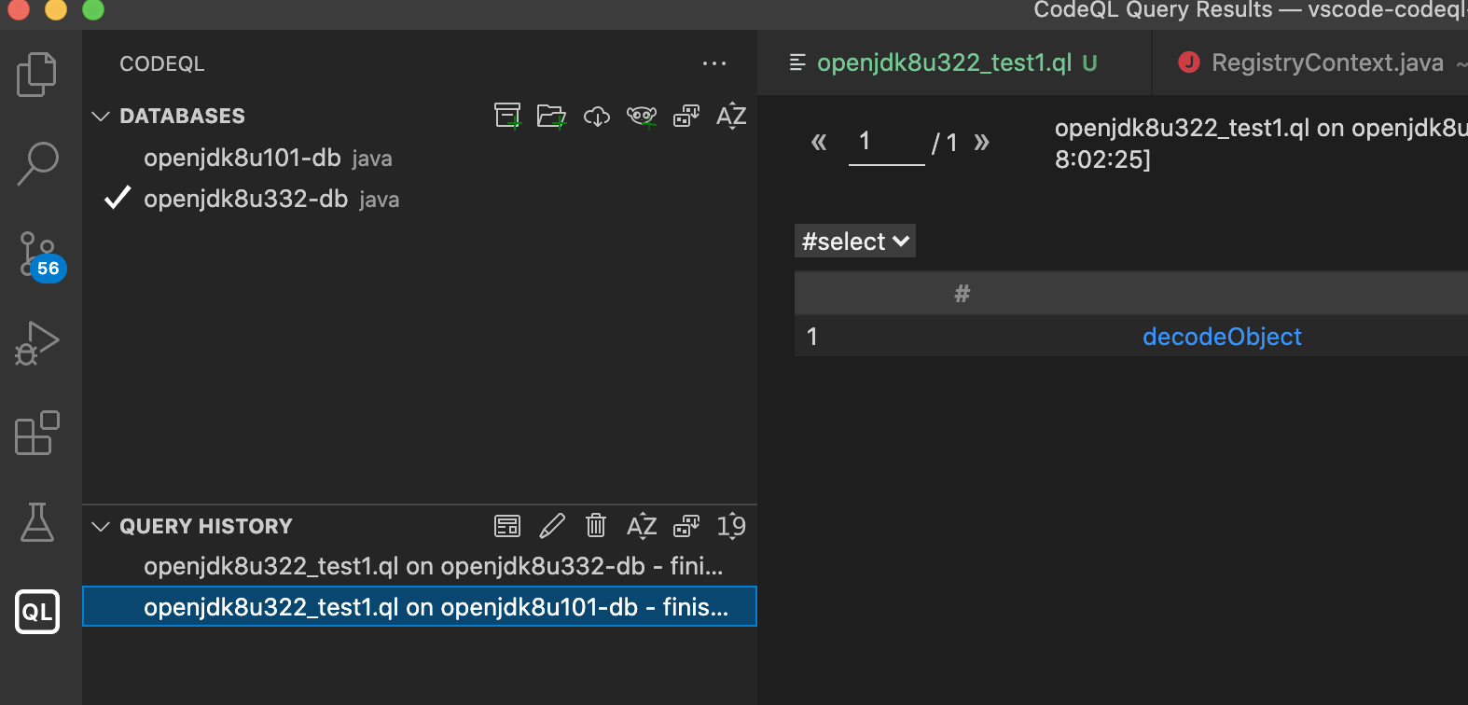This screenshot has width=1468, height=705.
Task: Delete the selected query from history
Action: point(596,525)
